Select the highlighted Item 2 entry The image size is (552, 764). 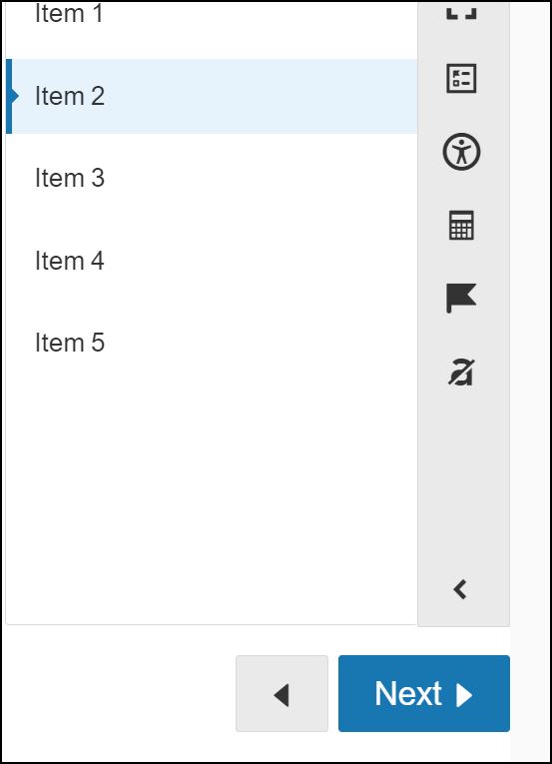click(x=212, y=96)
